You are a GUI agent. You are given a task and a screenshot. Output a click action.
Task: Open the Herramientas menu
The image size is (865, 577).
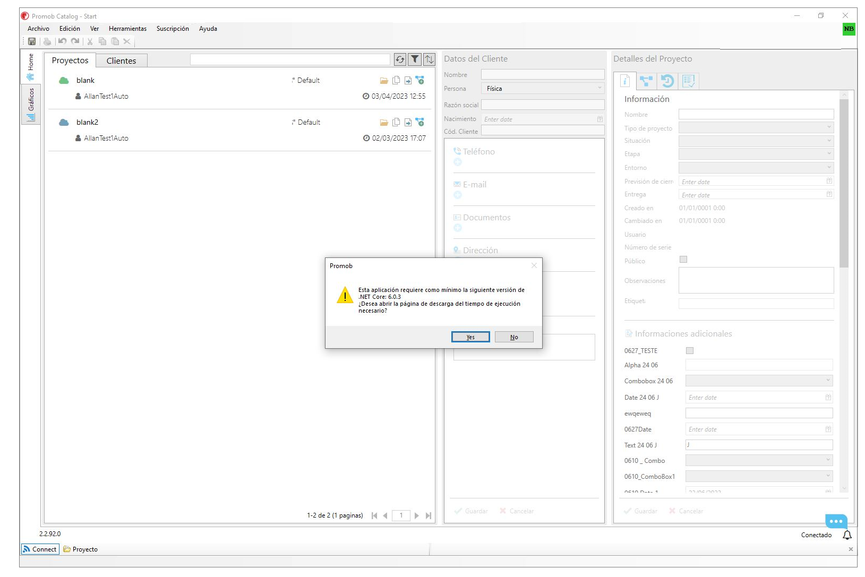tap(127, 29)
